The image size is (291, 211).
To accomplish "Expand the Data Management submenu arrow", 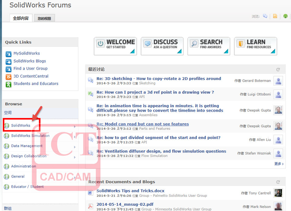I will point(75,147).
